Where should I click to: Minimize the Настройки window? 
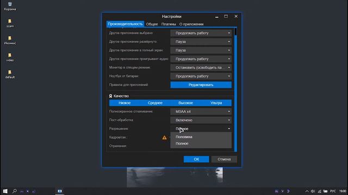click(x=216, y=16)
